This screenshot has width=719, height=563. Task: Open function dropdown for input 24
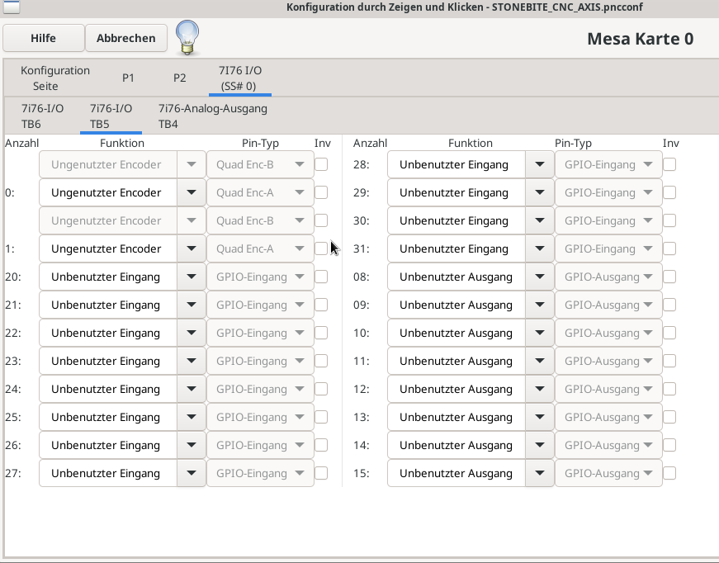[x=192, y=389]
